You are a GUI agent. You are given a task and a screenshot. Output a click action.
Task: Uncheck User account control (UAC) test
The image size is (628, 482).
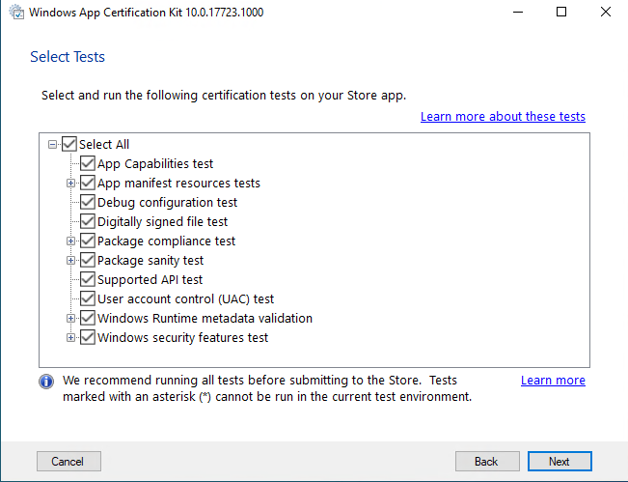pos(88,298)
